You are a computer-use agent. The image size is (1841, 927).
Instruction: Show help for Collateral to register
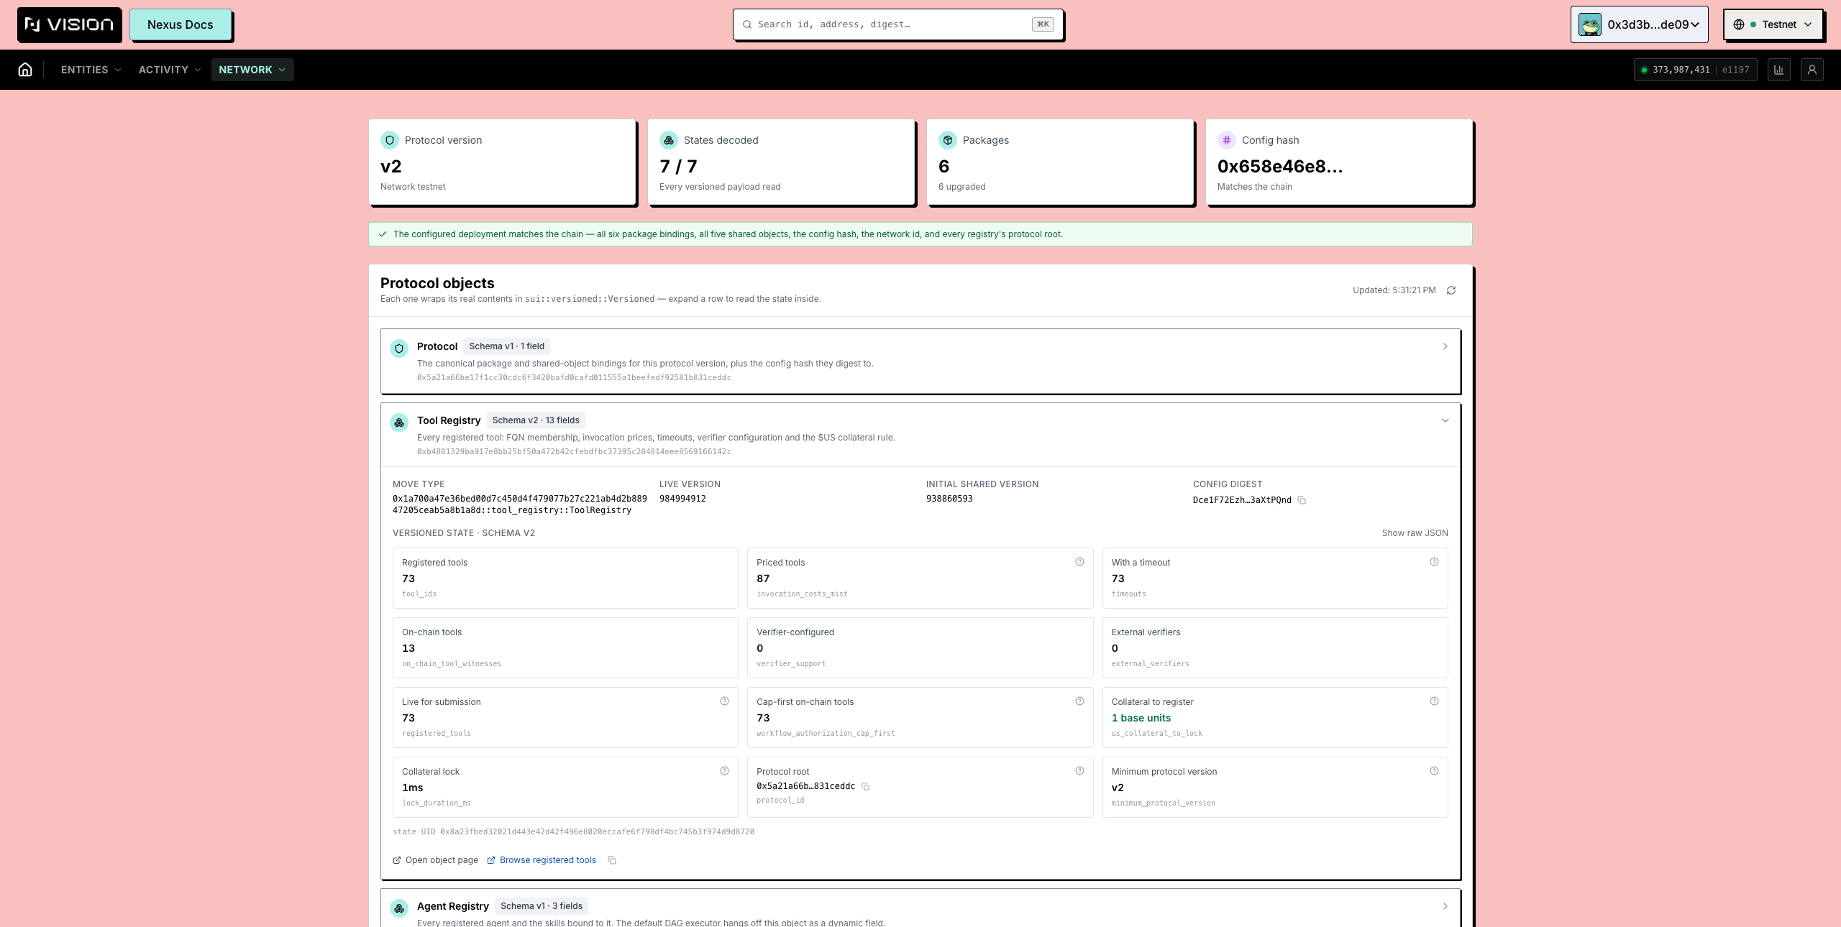tap(1434, 701)
